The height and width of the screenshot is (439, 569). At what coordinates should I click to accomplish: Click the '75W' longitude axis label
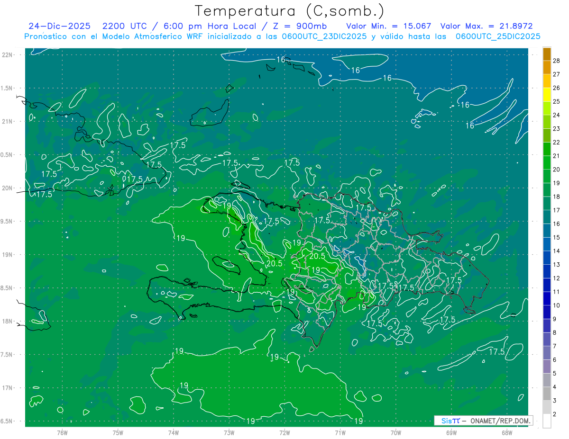click(118, 432)
